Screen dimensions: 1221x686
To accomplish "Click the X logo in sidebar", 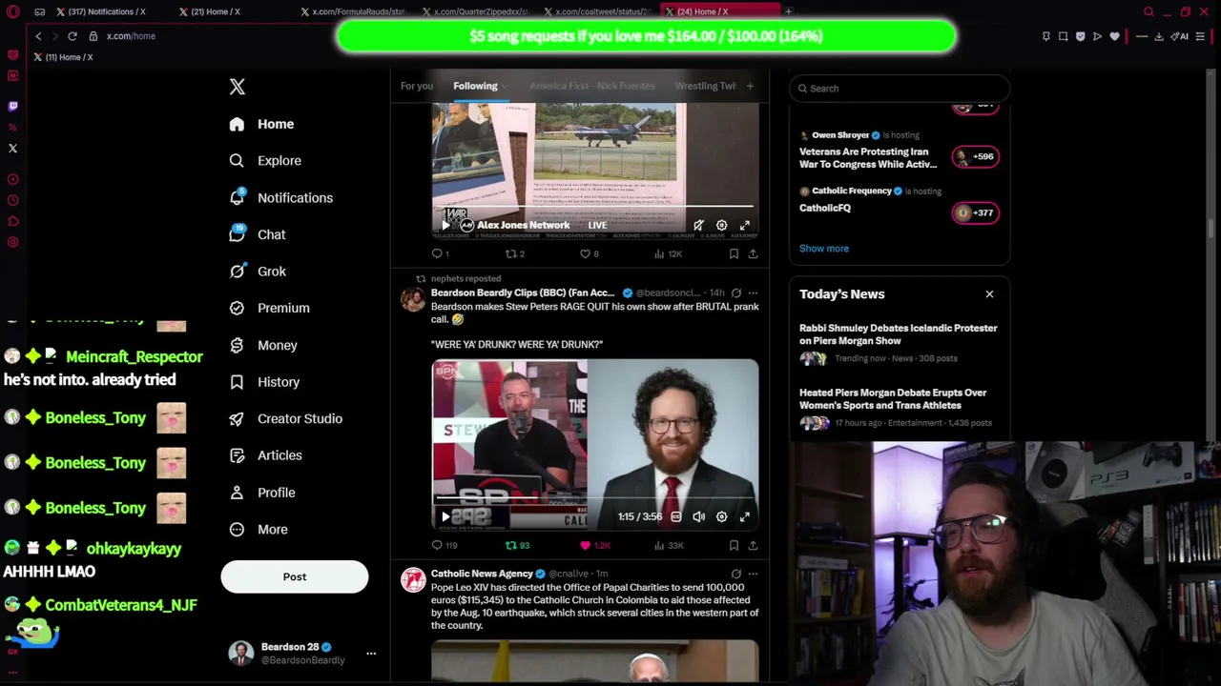I will (x=238, y=87).
